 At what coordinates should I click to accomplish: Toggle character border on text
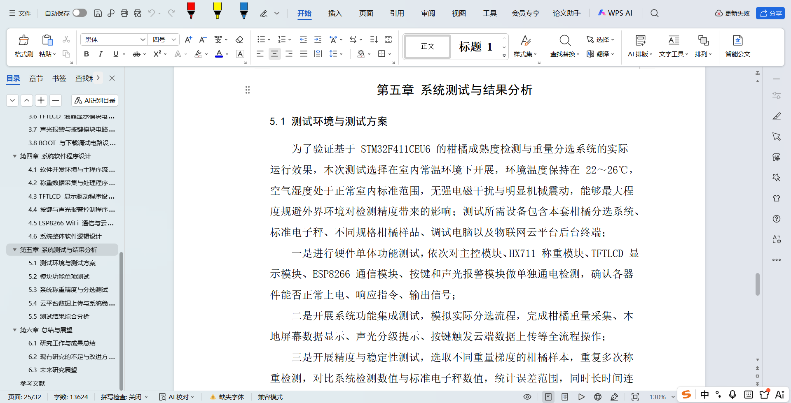tap(240, 54)
